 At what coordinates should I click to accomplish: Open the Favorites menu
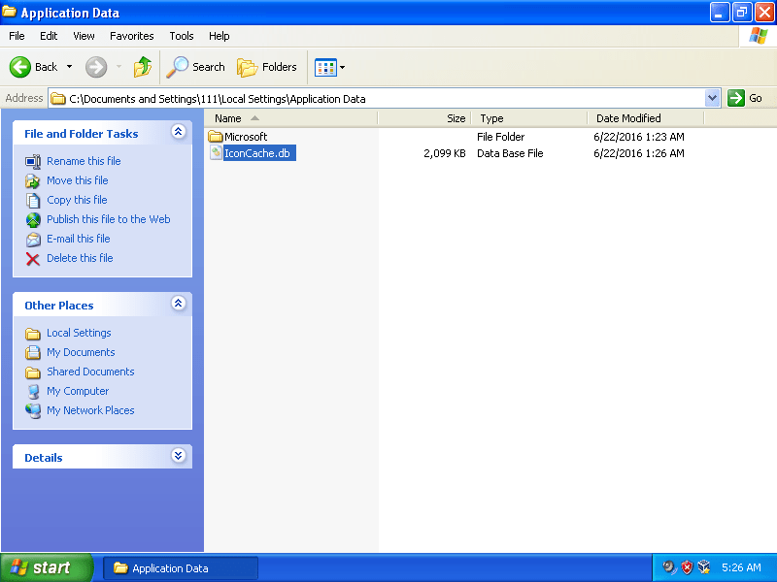point(131,35)
